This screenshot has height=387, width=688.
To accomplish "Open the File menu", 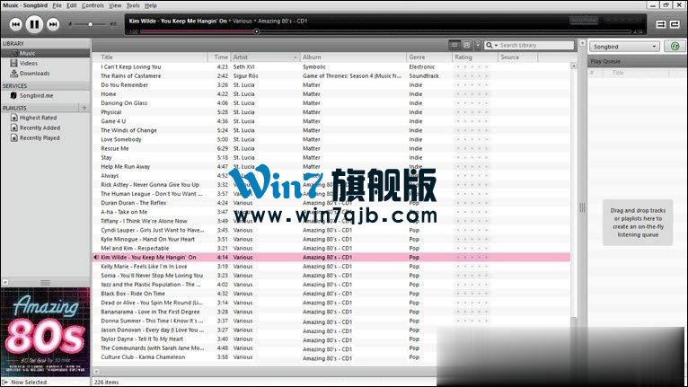I will [x=57, y=5].
